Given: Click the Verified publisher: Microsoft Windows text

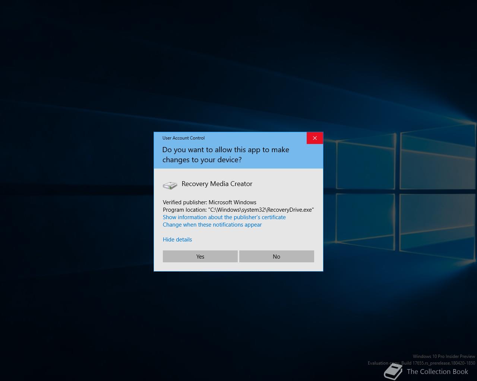Looking at the screenshot, I should tap(209, 202).
